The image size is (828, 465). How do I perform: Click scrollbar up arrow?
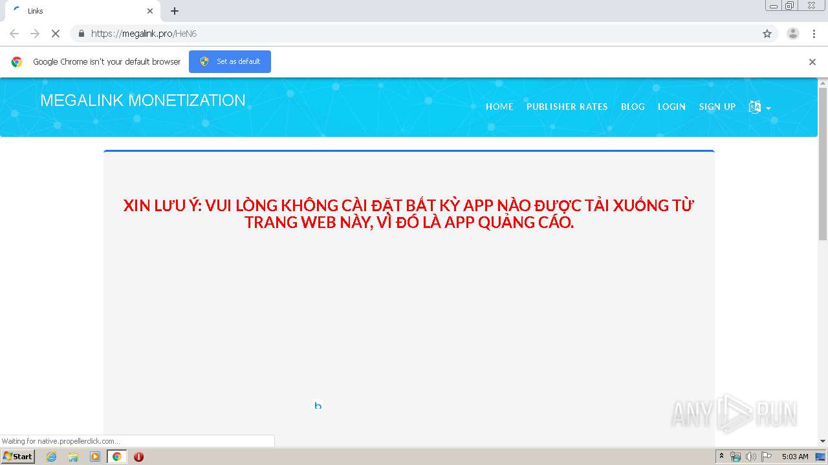823,83
